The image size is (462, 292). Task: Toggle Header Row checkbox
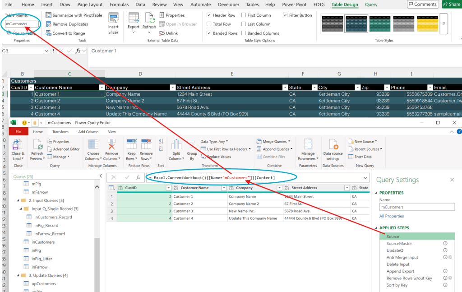(209, 15)
